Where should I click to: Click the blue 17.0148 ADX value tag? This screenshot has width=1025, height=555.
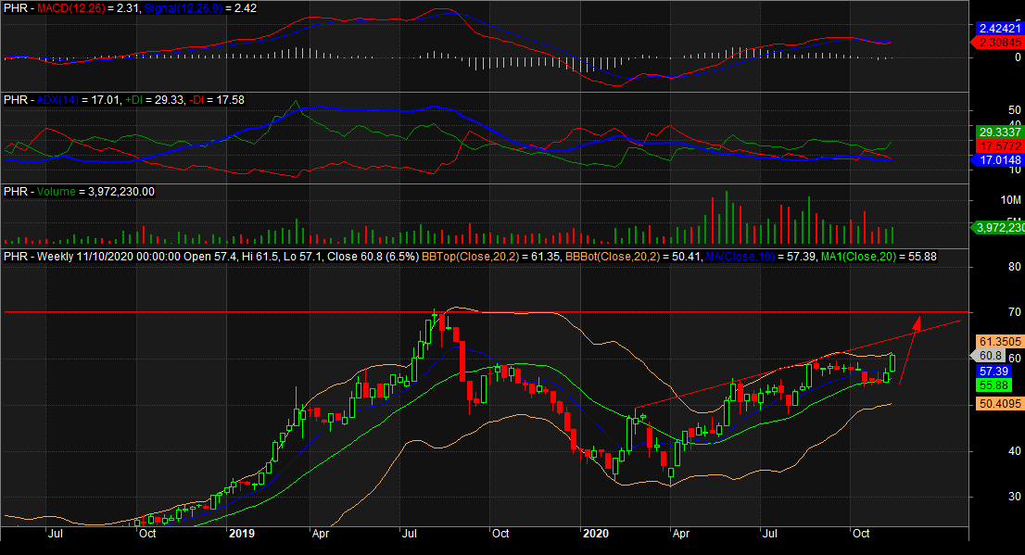pos(1000,160)
